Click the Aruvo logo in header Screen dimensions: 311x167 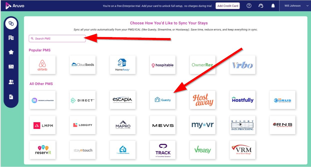point(15,6)
